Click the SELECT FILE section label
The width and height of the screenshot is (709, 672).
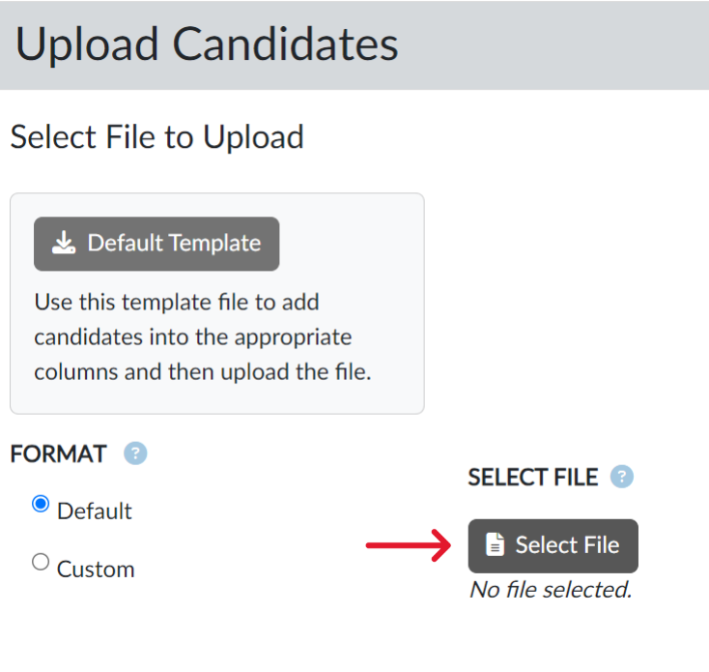click(x=533, y=477)
